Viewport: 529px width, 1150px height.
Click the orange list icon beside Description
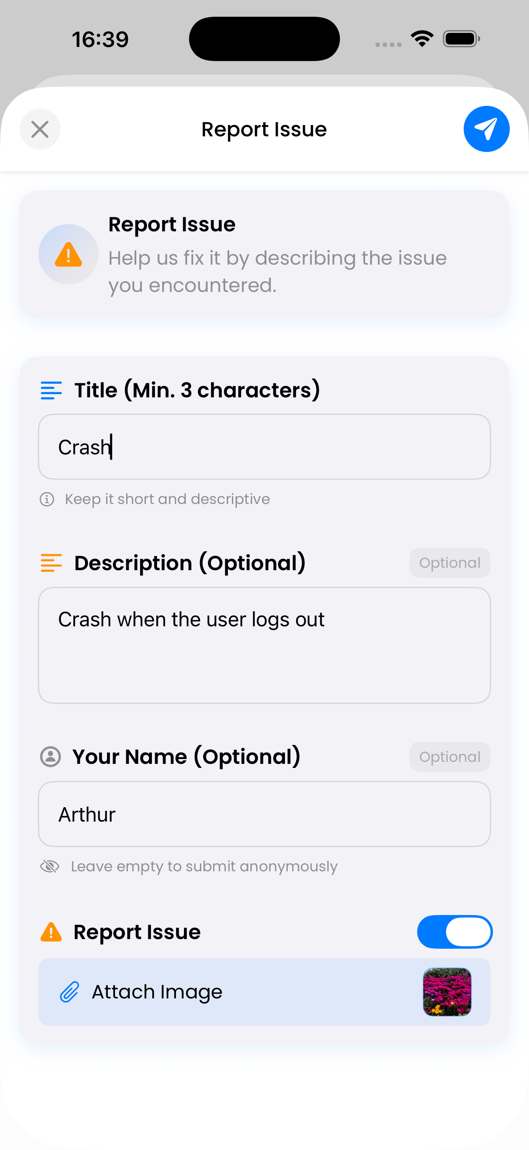tap(51, 563)
